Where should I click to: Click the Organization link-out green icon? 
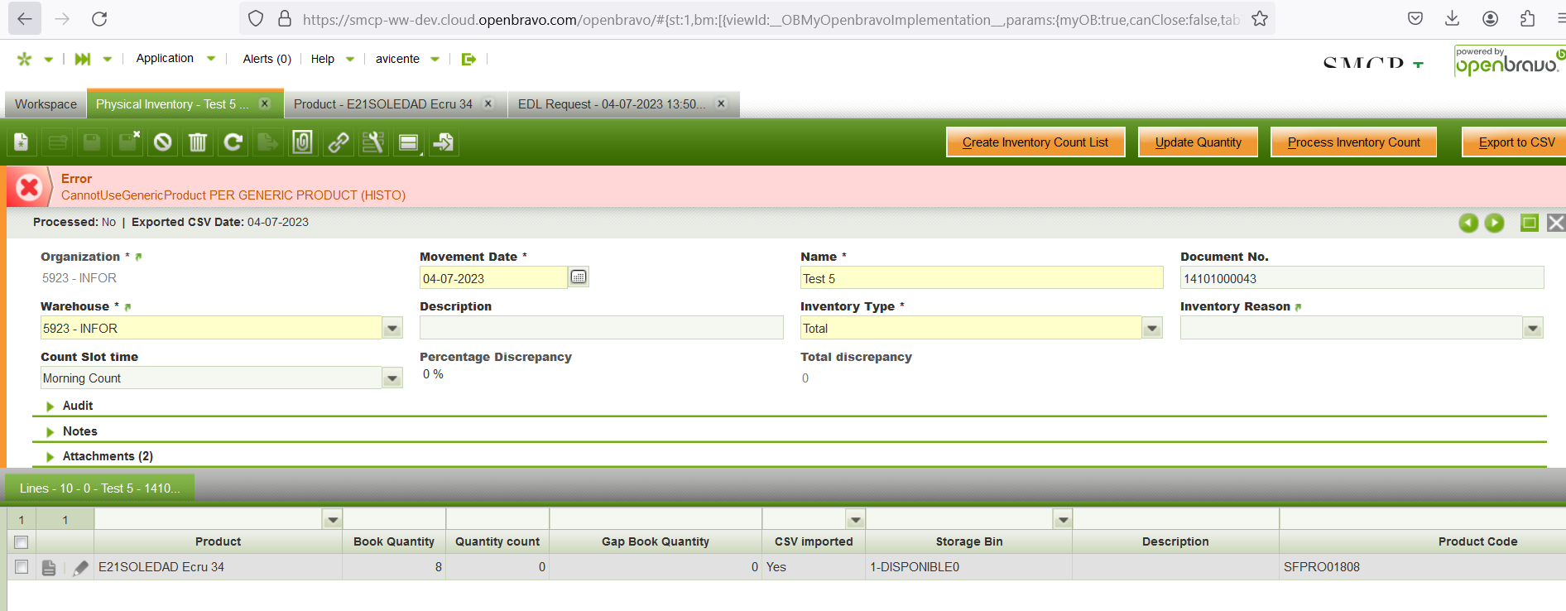click(x=138, y=257)
